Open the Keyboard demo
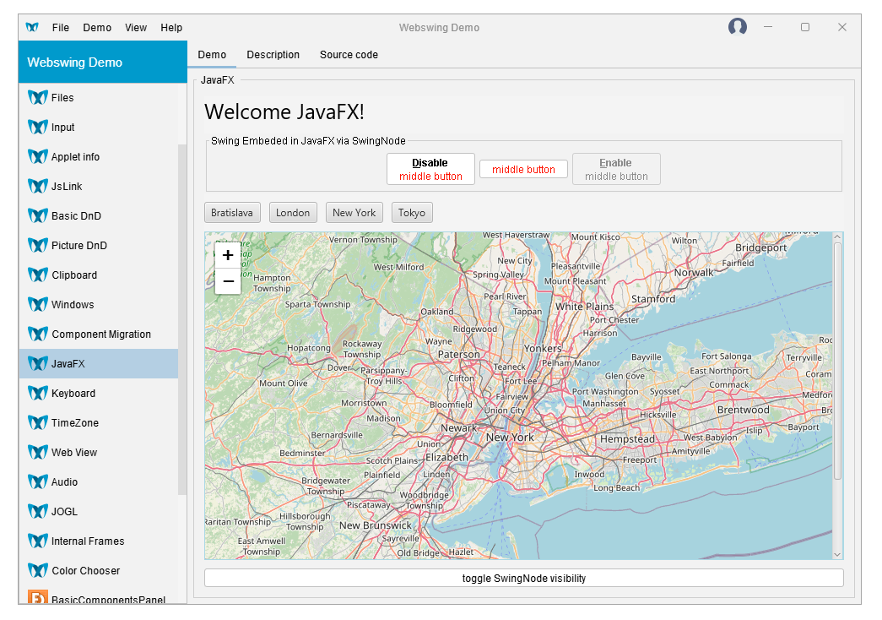This screenshot has height=620, width=882. pos(99,393)
